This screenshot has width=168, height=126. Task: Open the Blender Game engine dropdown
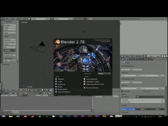click(x=81, y=19)
